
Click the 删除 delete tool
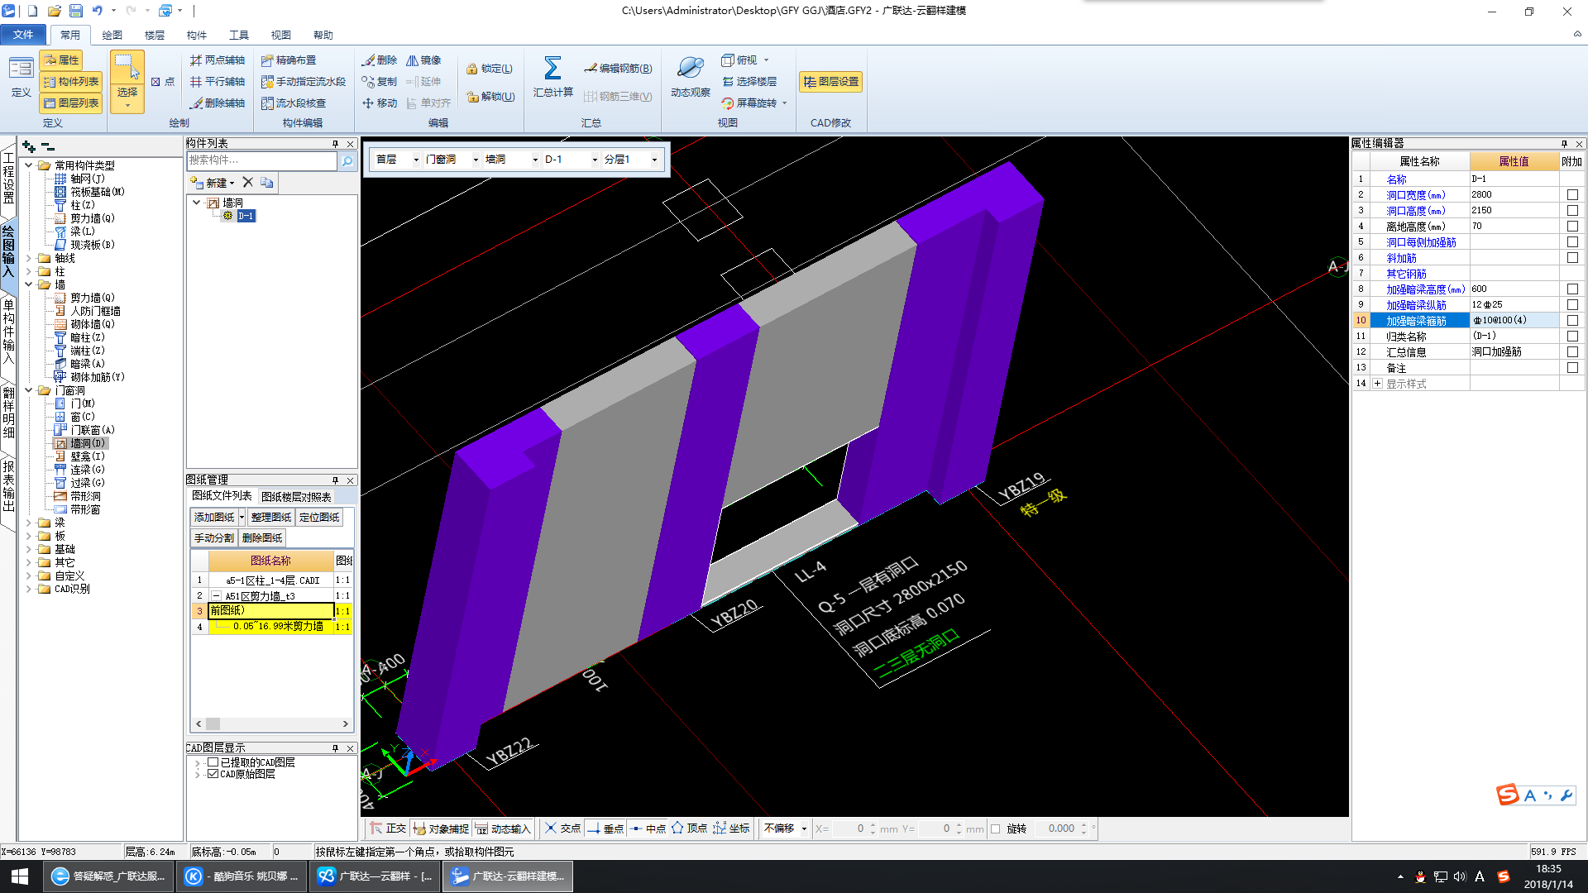click(380, 60)
